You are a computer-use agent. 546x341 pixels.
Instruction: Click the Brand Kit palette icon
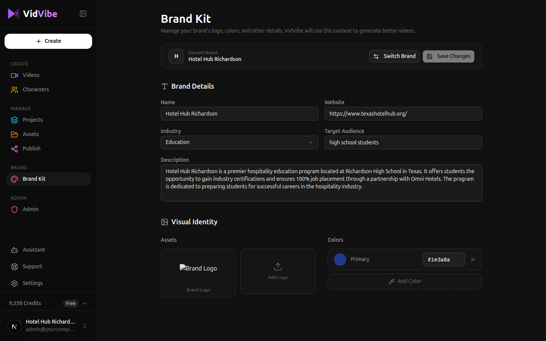coord(14,179)
